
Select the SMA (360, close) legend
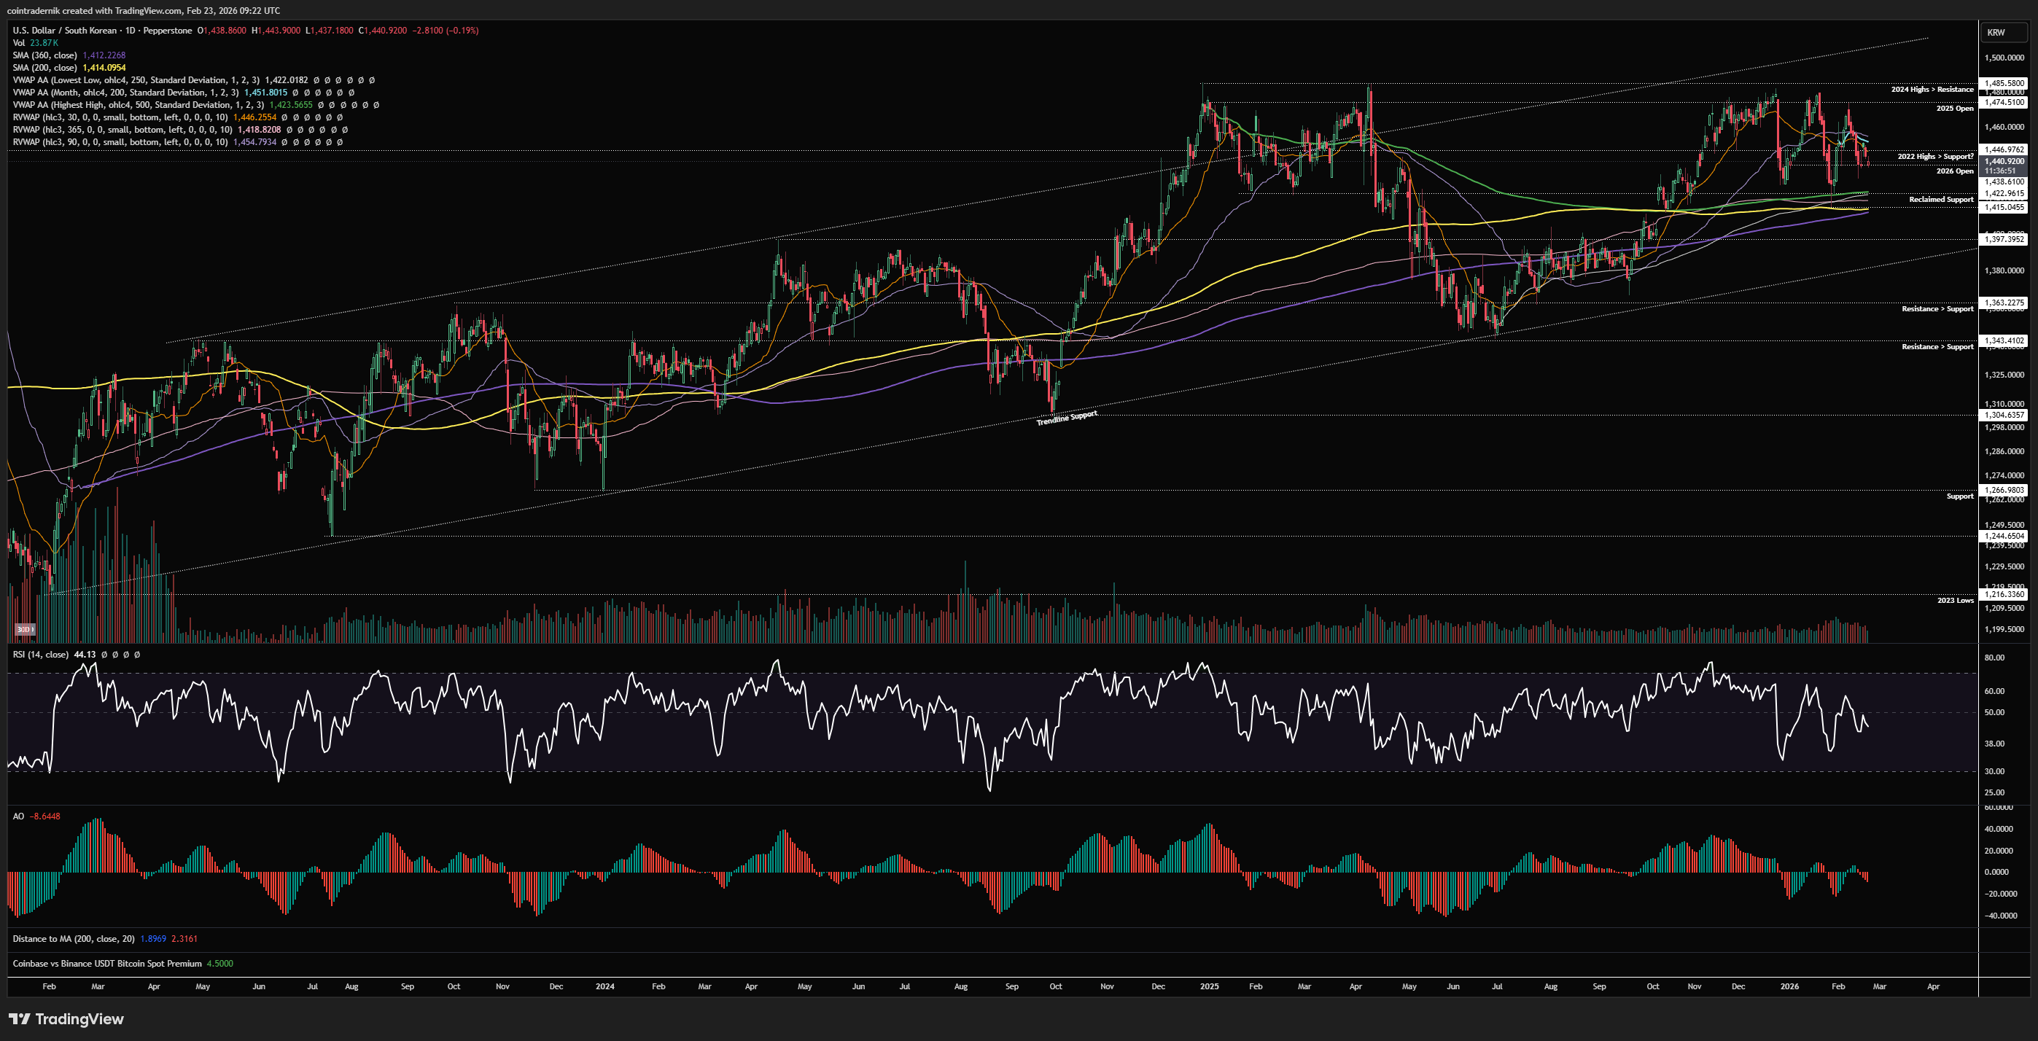click(45, 55)
